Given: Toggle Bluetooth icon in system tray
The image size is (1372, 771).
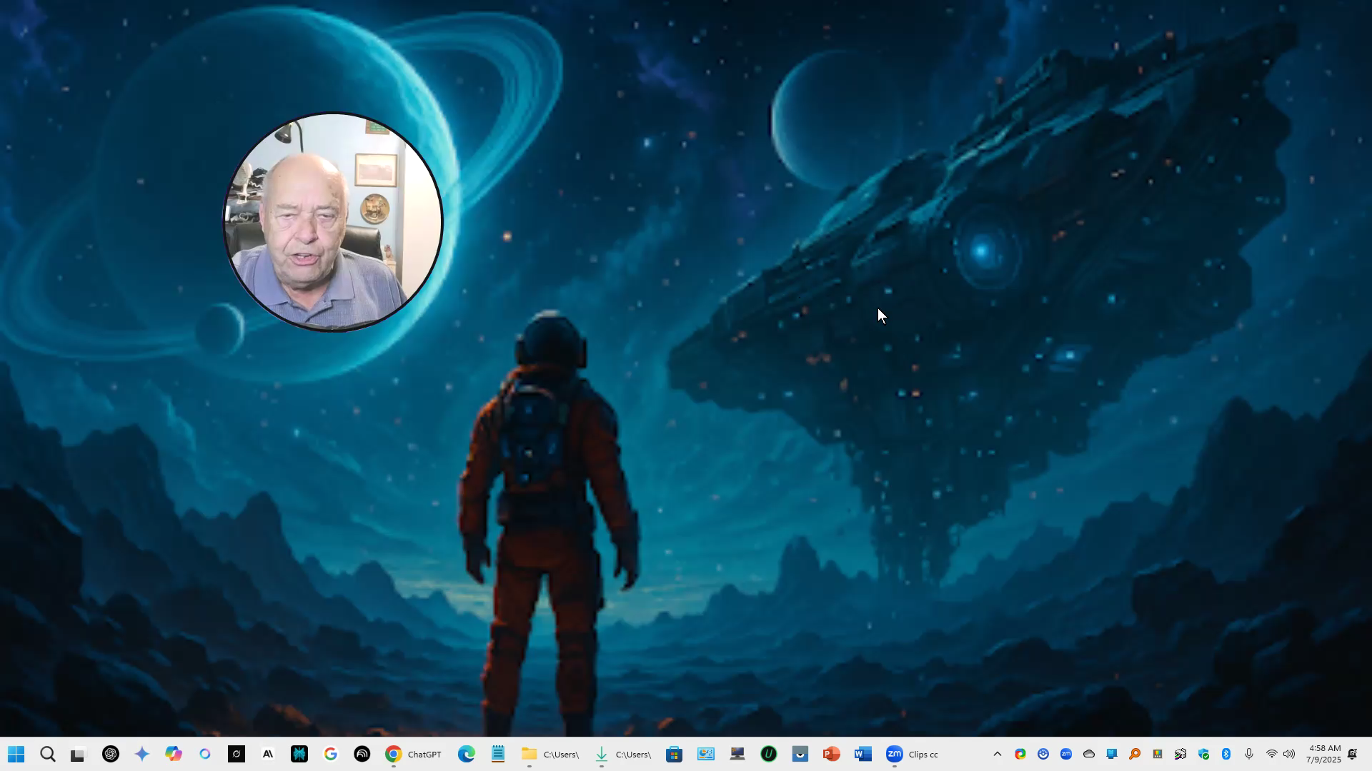Looking at the screenshot, I should [x=1226, y=754].
